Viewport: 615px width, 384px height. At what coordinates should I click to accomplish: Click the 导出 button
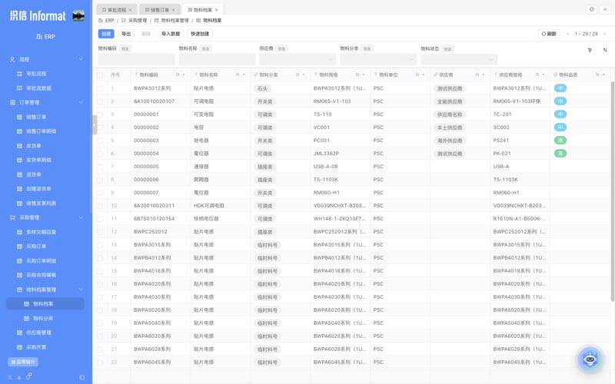coord(126,34)
